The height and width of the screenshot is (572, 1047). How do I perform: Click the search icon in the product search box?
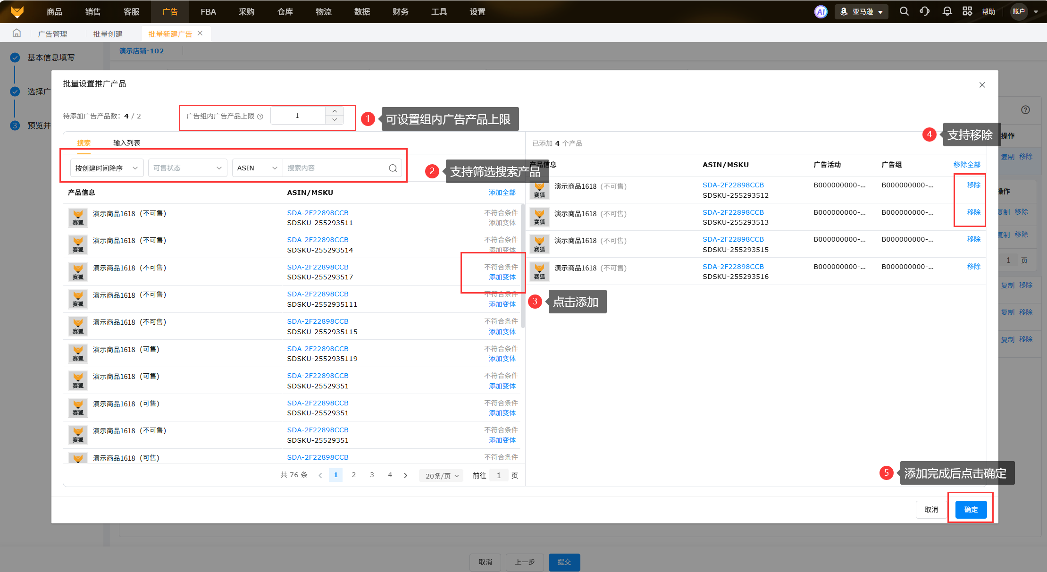[x=393, y=168]
